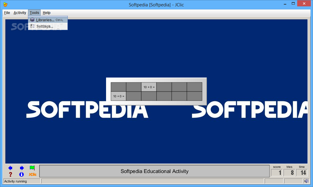This screenshot has height=187, width=313.
Task: Choose Libraries... from Tools menu
Action: 48,20
